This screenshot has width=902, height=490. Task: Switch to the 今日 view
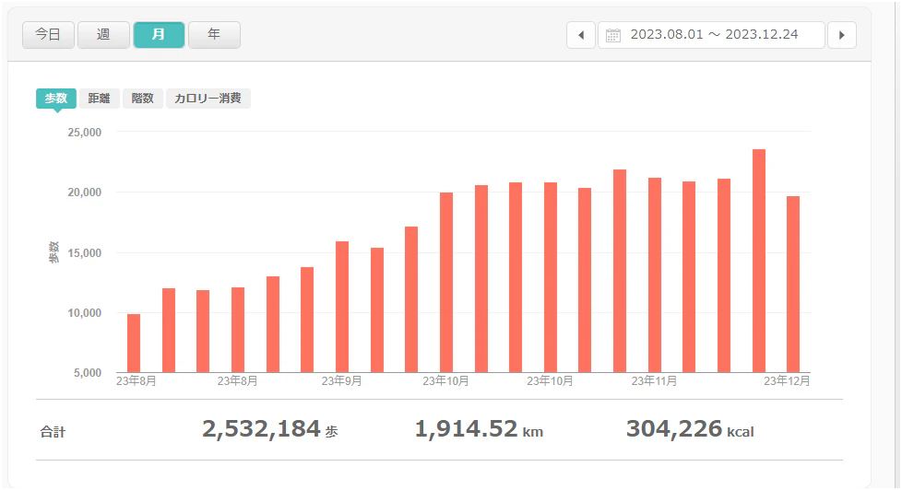pos(48,35)
